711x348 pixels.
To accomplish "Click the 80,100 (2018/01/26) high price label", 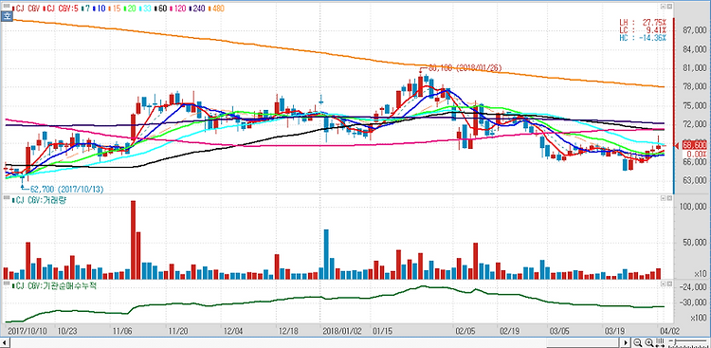I will [465, 68].
